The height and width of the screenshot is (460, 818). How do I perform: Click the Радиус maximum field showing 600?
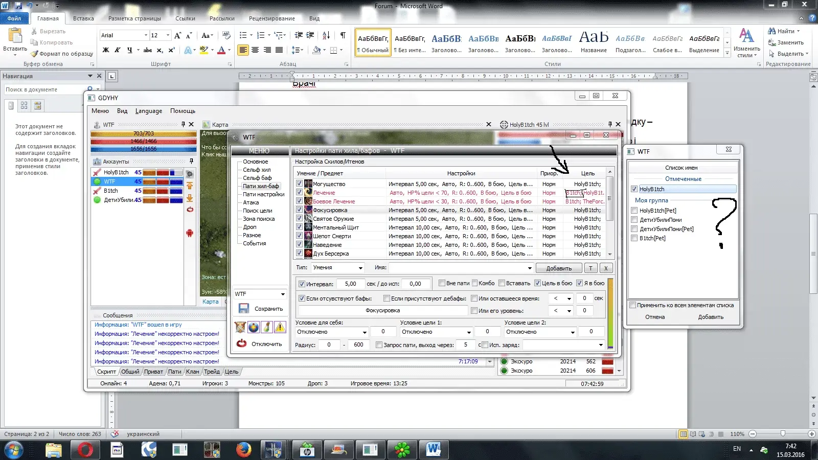tap(358, 345)
